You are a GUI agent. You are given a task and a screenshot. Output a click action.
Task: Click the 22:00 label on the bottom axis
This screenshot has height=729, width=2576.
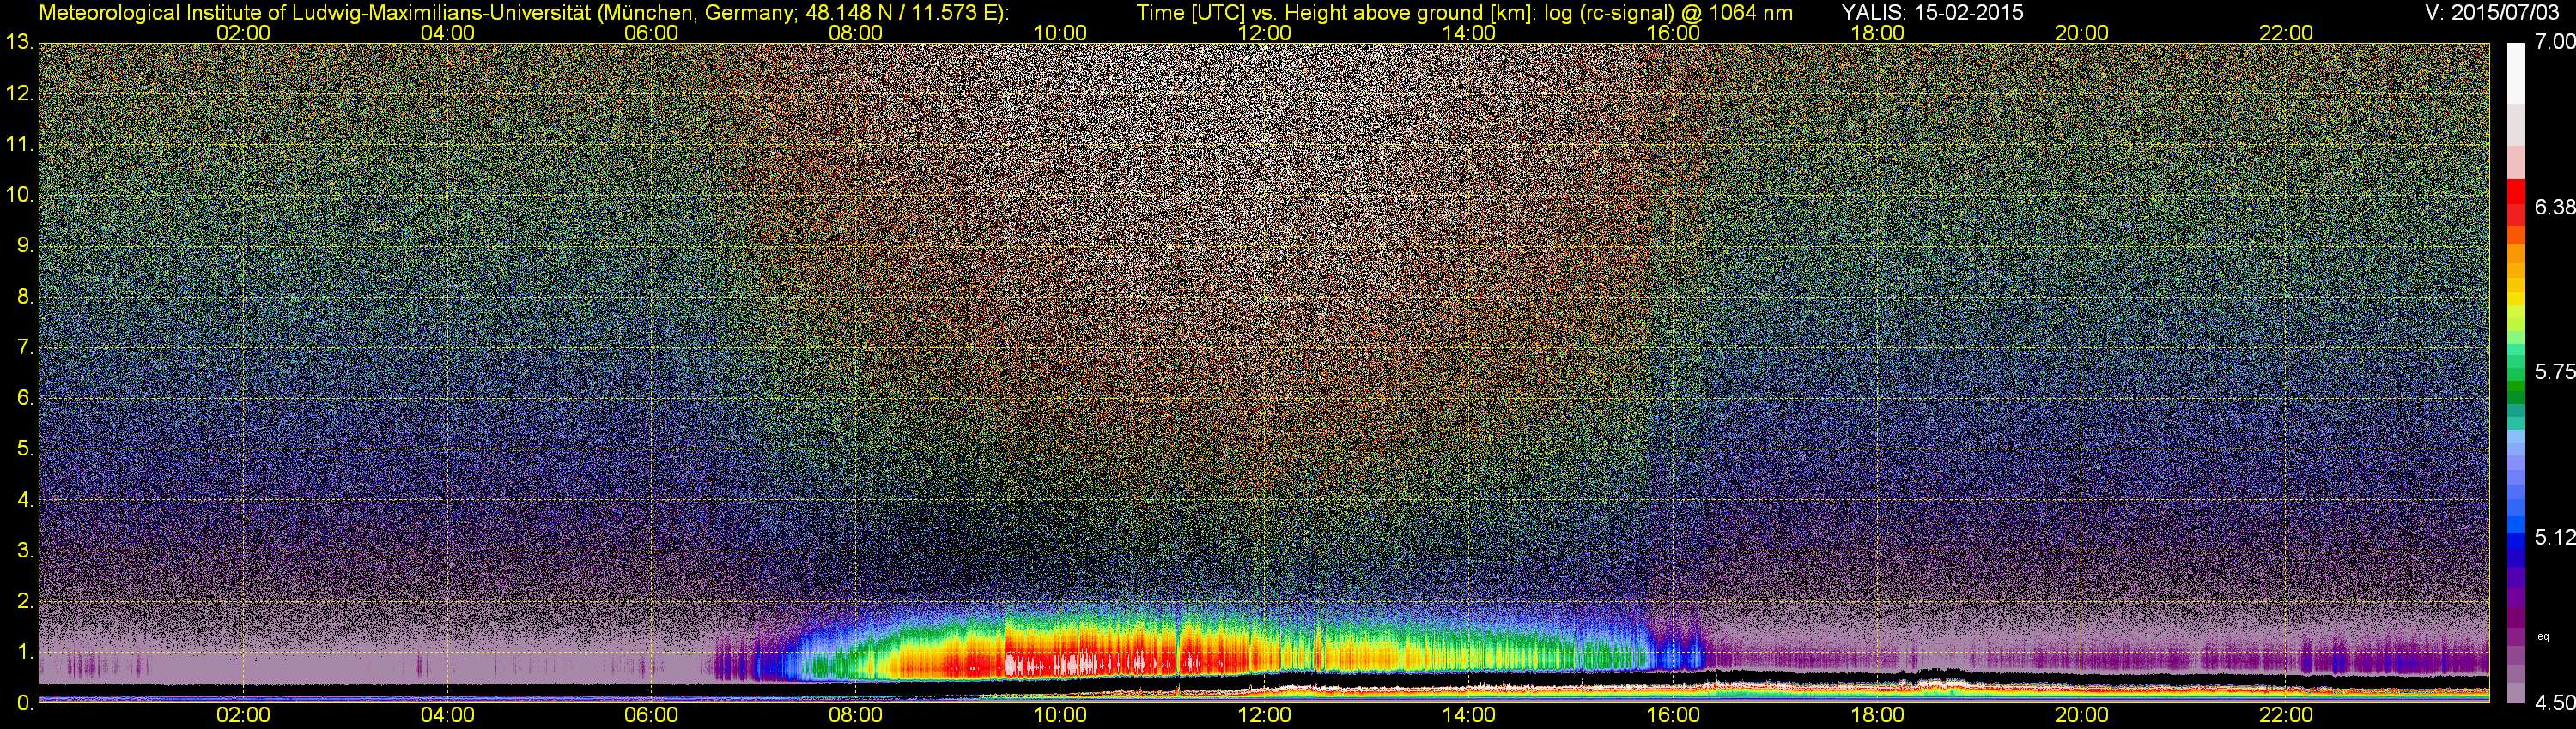pyautogui.click(x=2286, y=715)
